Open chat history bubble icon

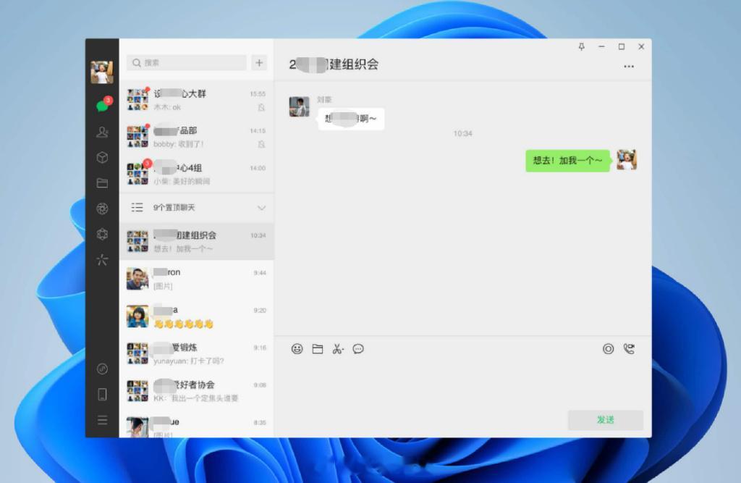358,348
